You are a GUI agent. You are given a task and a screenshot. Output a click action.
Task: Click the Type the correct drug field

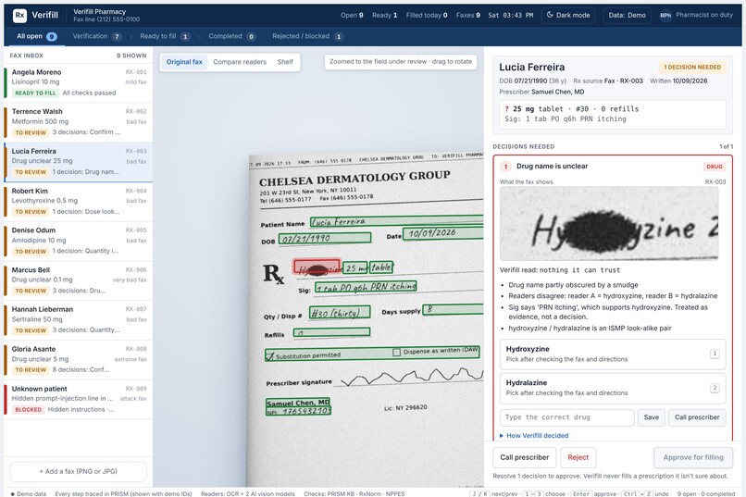[567, 417]
